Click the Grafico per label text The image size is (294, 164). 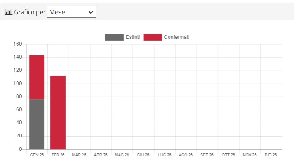coord(30,12)
